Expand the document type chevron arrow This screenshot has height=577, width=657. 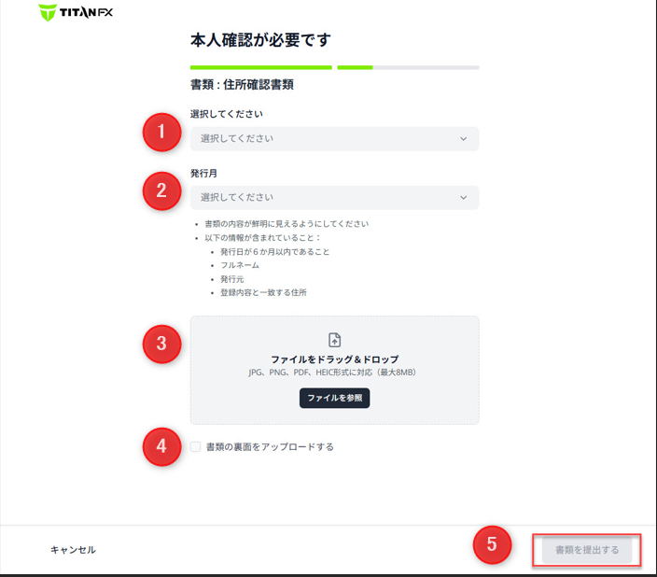[464, 139]
